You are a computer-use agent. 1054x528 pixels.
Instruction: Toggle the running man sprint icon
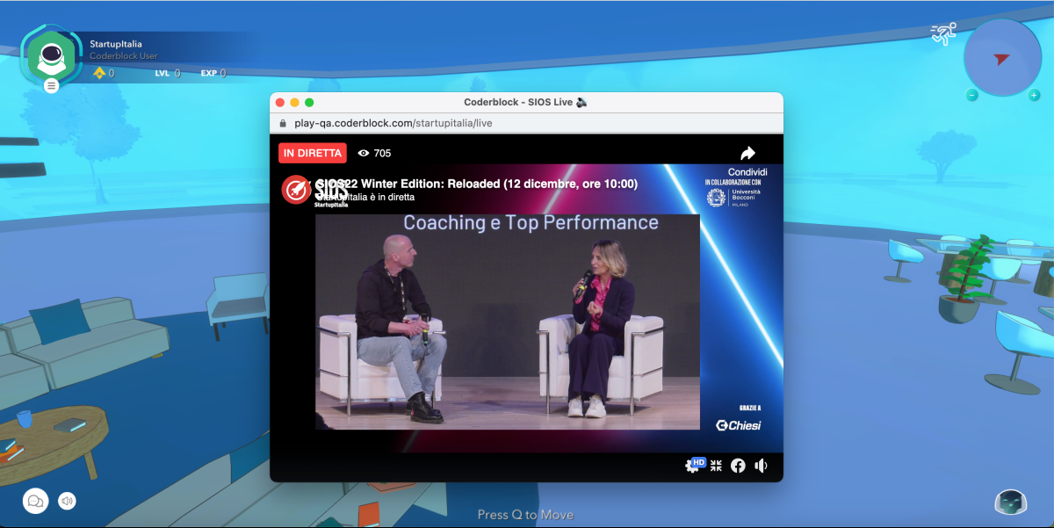[943, 33]
